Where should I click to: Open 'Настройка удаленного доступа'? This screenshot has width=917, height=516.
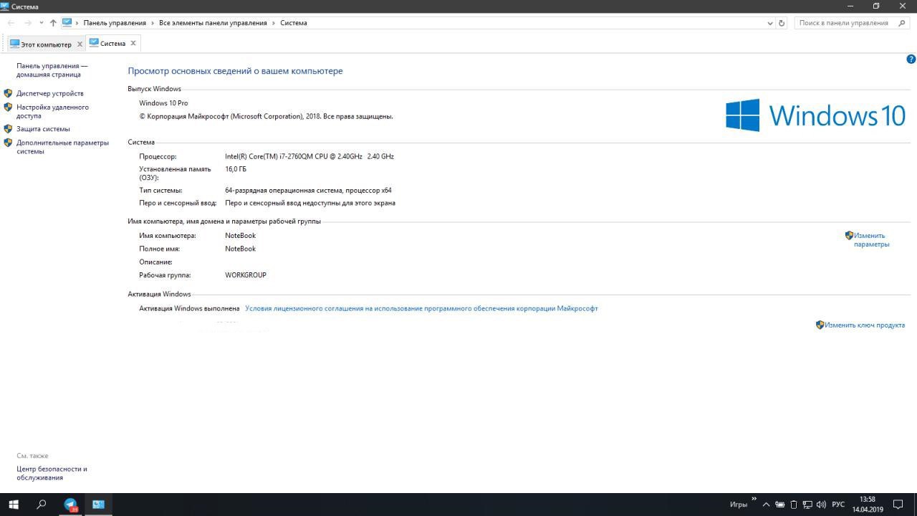point(53,111)
